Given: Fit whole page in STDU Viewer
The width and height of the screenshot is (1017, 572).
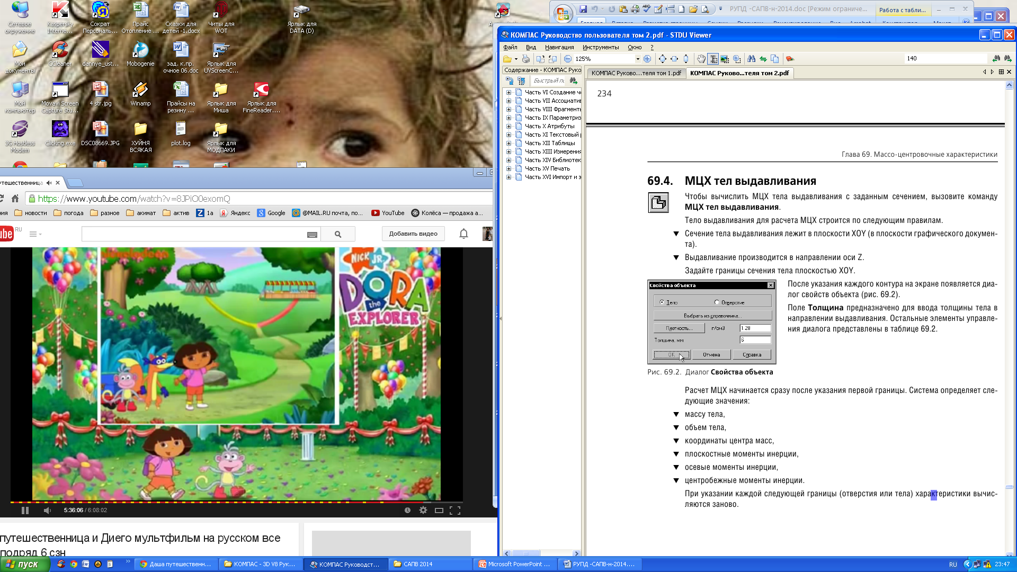Looking at the screenshot, I should 663,59.
